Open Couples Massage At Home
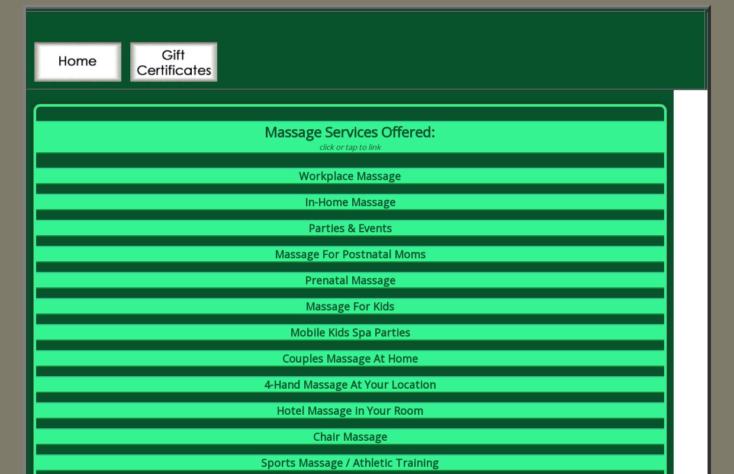 (350, 358)
